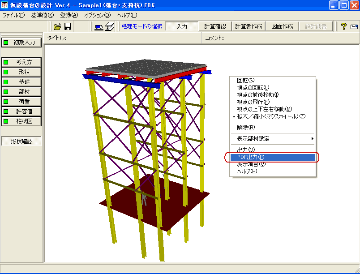Open the 基礎 input button
The image size is (360, 274).
pyautogui.click(x=21, y=81)
